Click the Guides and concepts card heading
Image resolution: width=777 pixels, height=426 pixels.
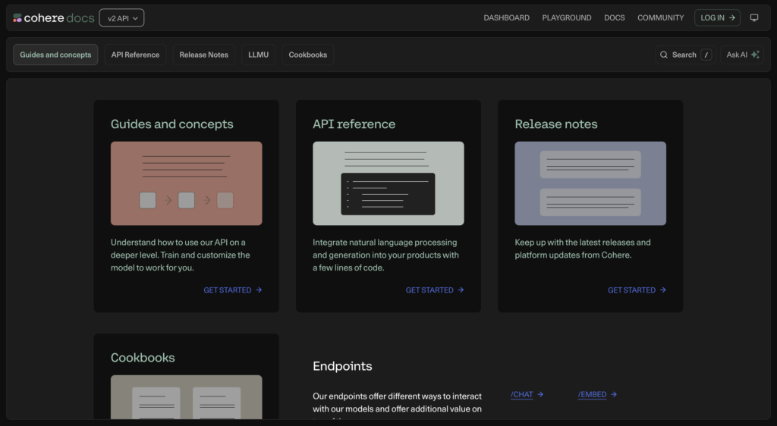(x=172, y=124)
